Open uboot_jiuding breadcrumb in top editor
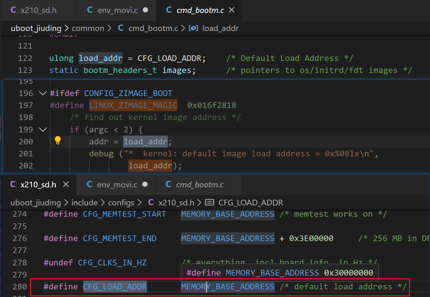 click(36, 28)
